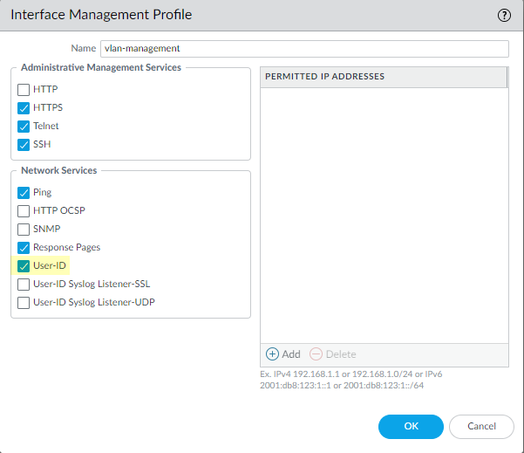Screen dimensions: 524x453
Task: Click the Delete minus icon
Action: click(x=316, y=354)
